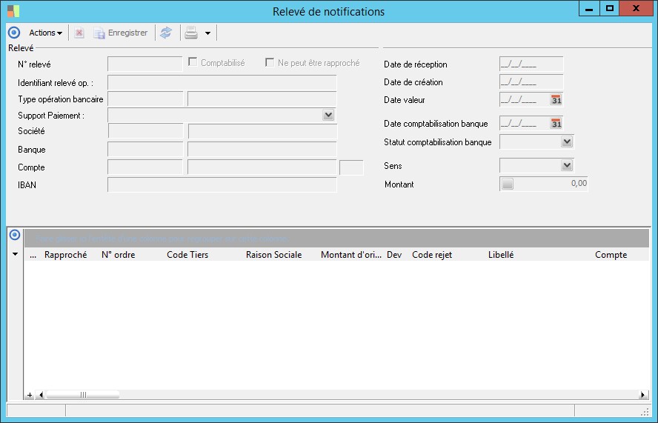Minimize the Relevé de notifications window
Viewport: 658px width, 423px height.
tap(589, 9)
